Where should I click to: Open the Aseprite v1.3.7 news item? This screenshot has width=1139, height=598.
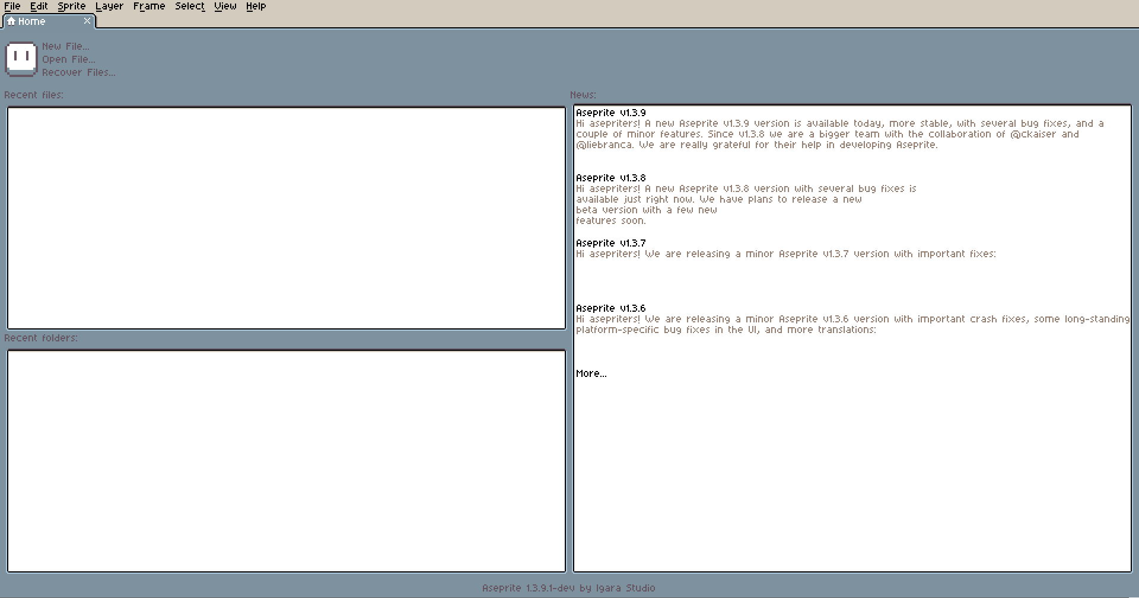pos(611,243)
